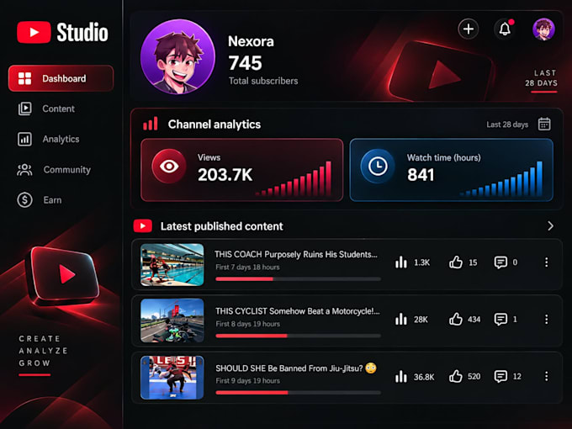
Task: Click views stats icon beside 1.3K
Action: pos(401,262)
